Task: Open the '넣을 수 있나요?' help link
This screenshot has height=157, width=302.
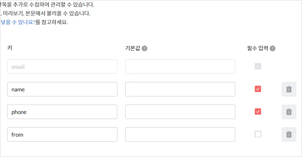Action: [x=18, y=22]
